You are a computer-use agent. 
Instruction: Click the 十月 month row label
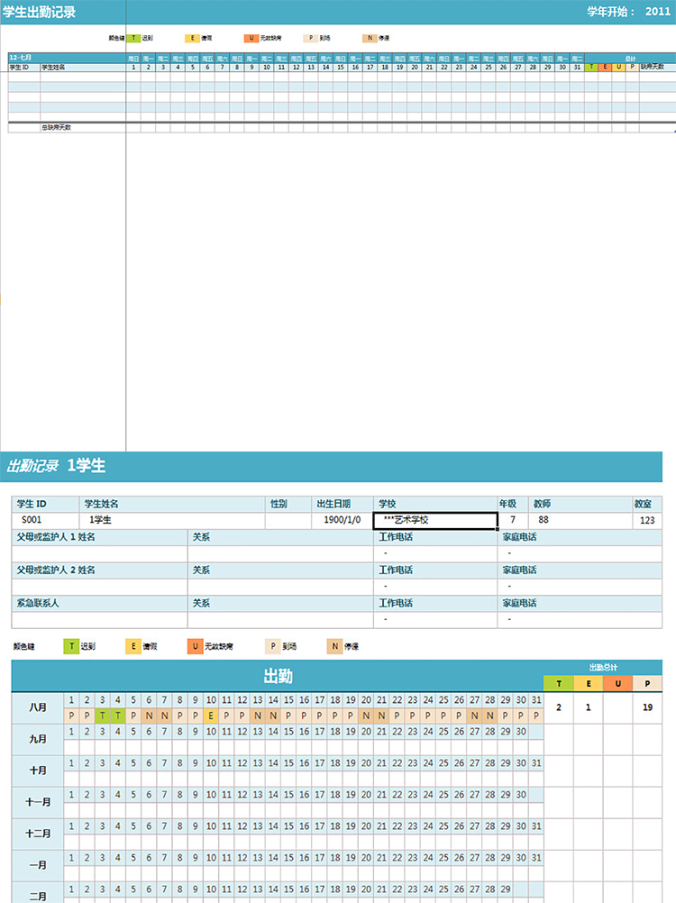pos(38,771)
